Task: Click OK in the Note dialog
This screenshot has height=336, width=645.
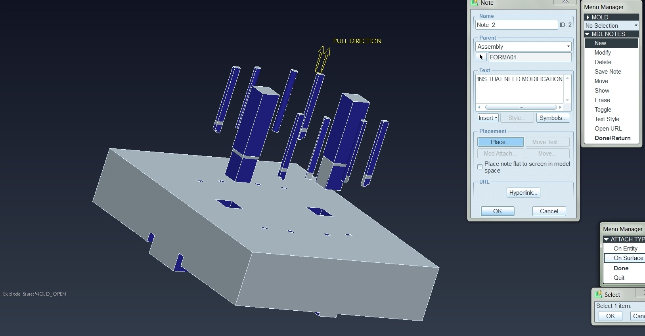Action: pos(498,211)
